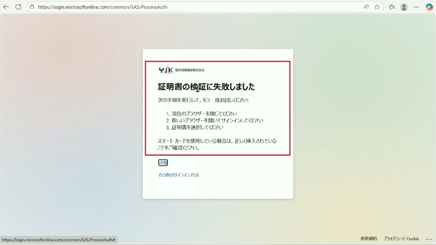436x245 pixels.
Task: Open the プライバシーと Cookie link
Action: 401,239
